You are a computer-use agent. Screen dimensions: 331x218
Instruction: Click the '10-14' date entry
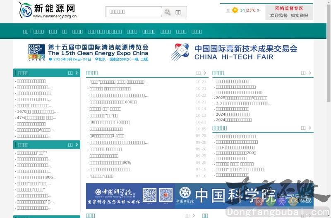pyautogui.click(x=201, y=109)
